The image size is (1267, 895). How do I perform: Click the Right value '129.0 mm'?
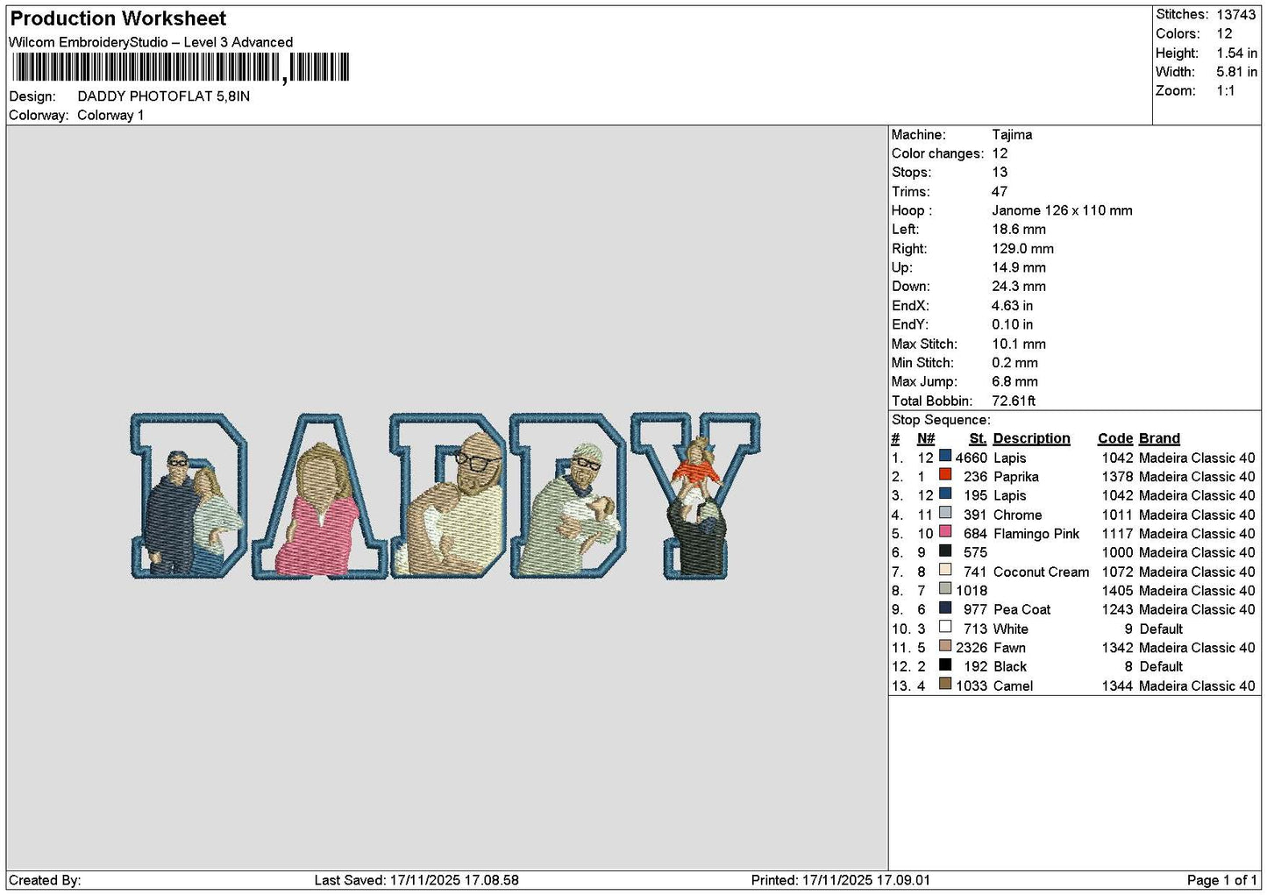(1022, 249)
